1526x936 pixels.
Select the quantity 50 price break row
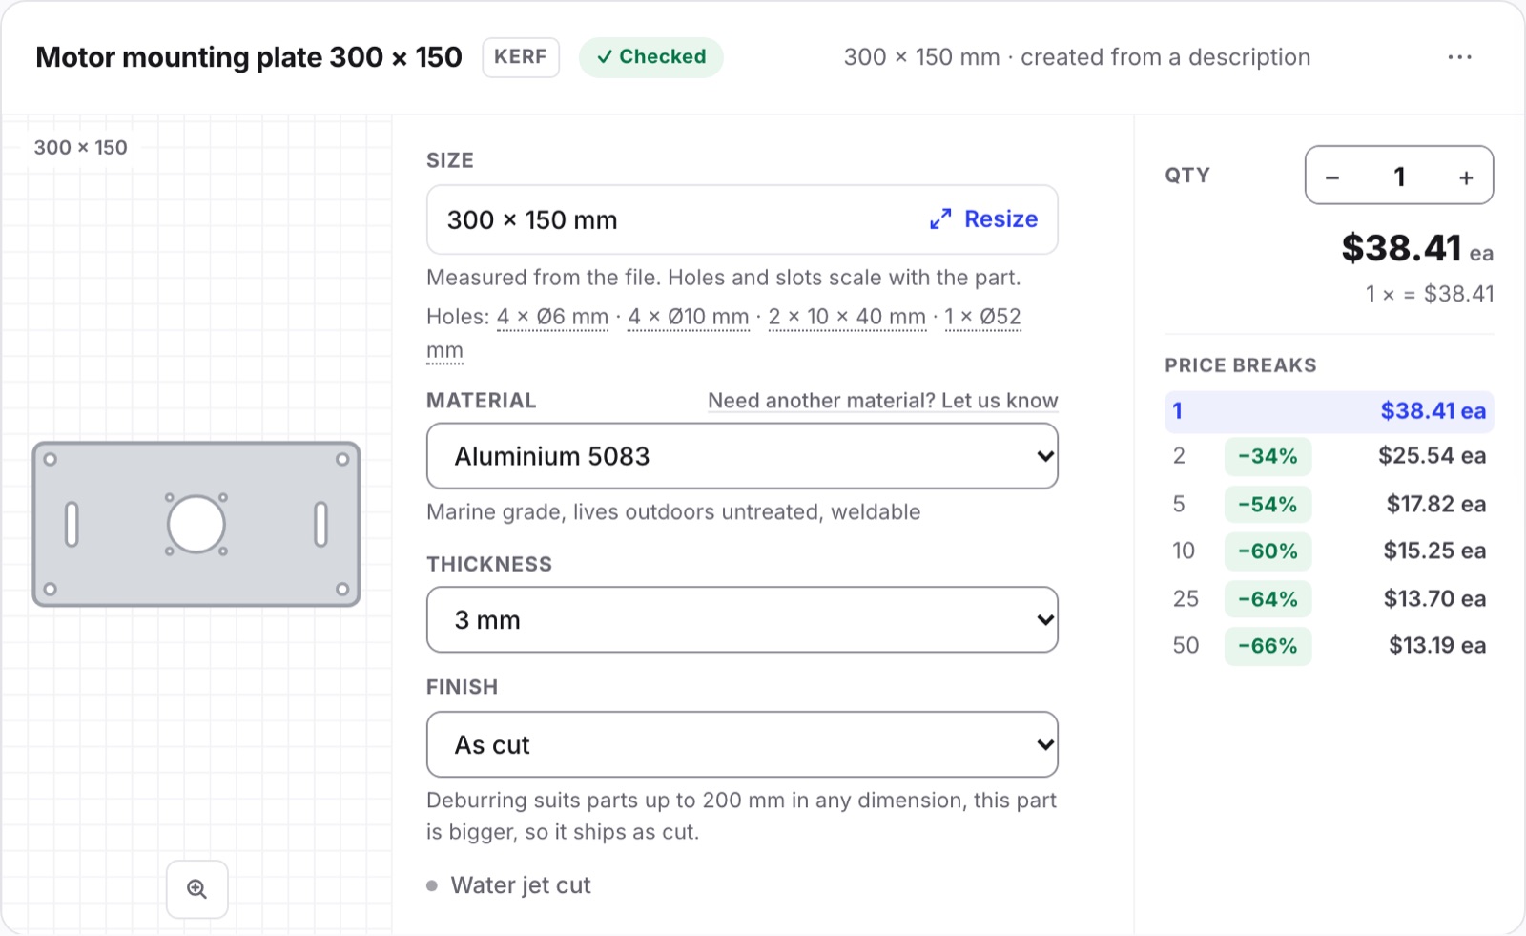pyautogui.click(x=1329, y=645)
